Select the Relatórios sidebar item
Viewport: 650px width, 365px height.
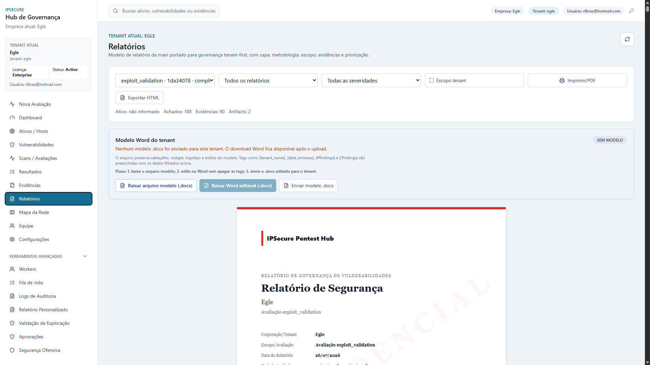48,199
